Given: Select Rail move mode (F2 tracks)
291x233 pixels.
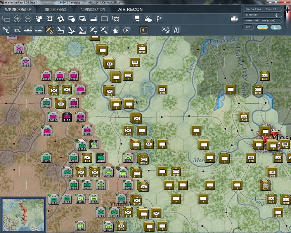Looking at the screenshot, I should [17, 30].
